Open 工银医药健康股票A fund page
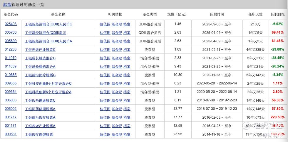This screenshot has width=288, height=142. coord(40,109)
